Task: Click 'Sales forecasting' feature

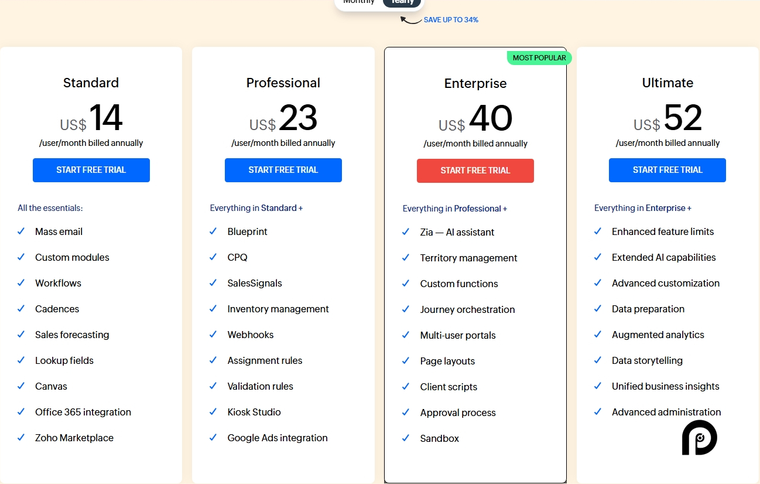Action: [x=72, y=335]
